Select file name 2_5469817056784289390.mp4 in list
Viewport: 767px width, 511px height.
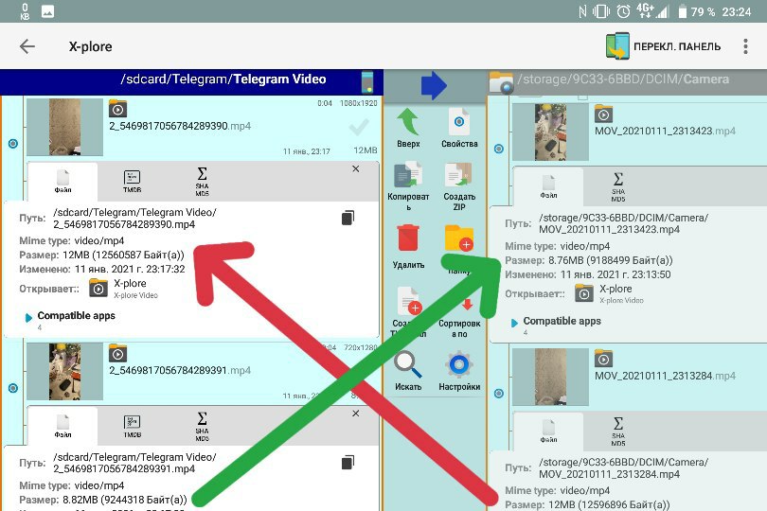click(x=180, y=126)
